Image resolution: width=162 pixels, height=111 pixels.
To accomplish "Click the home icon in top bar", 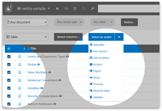I will 57,9.
